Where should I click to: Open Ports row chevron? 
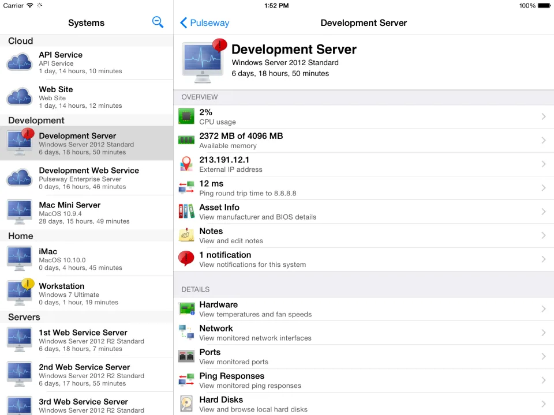[x=544, y=356]
